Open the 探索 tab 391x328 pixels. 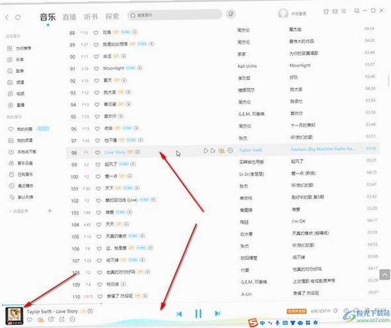click(x=112, y=17)
